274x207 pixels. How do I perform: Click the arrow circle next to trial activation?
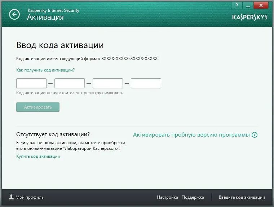(x=255, y=135)
